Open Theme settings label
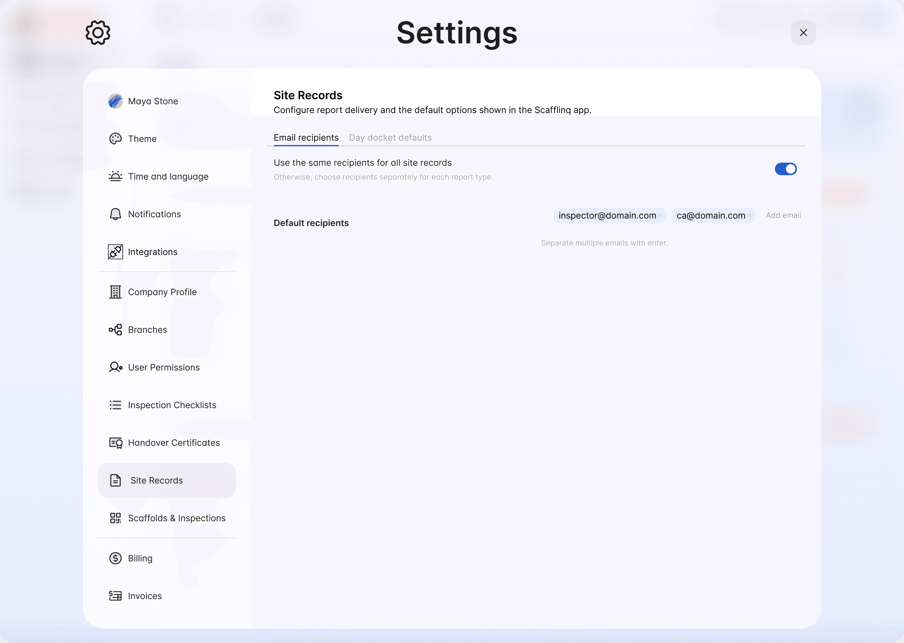 coord(142,139)
